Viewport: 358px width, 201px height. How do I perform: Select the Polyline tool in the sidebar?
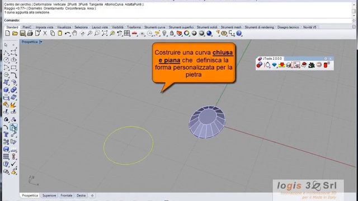pyautogui.click(x=6, y=52)
